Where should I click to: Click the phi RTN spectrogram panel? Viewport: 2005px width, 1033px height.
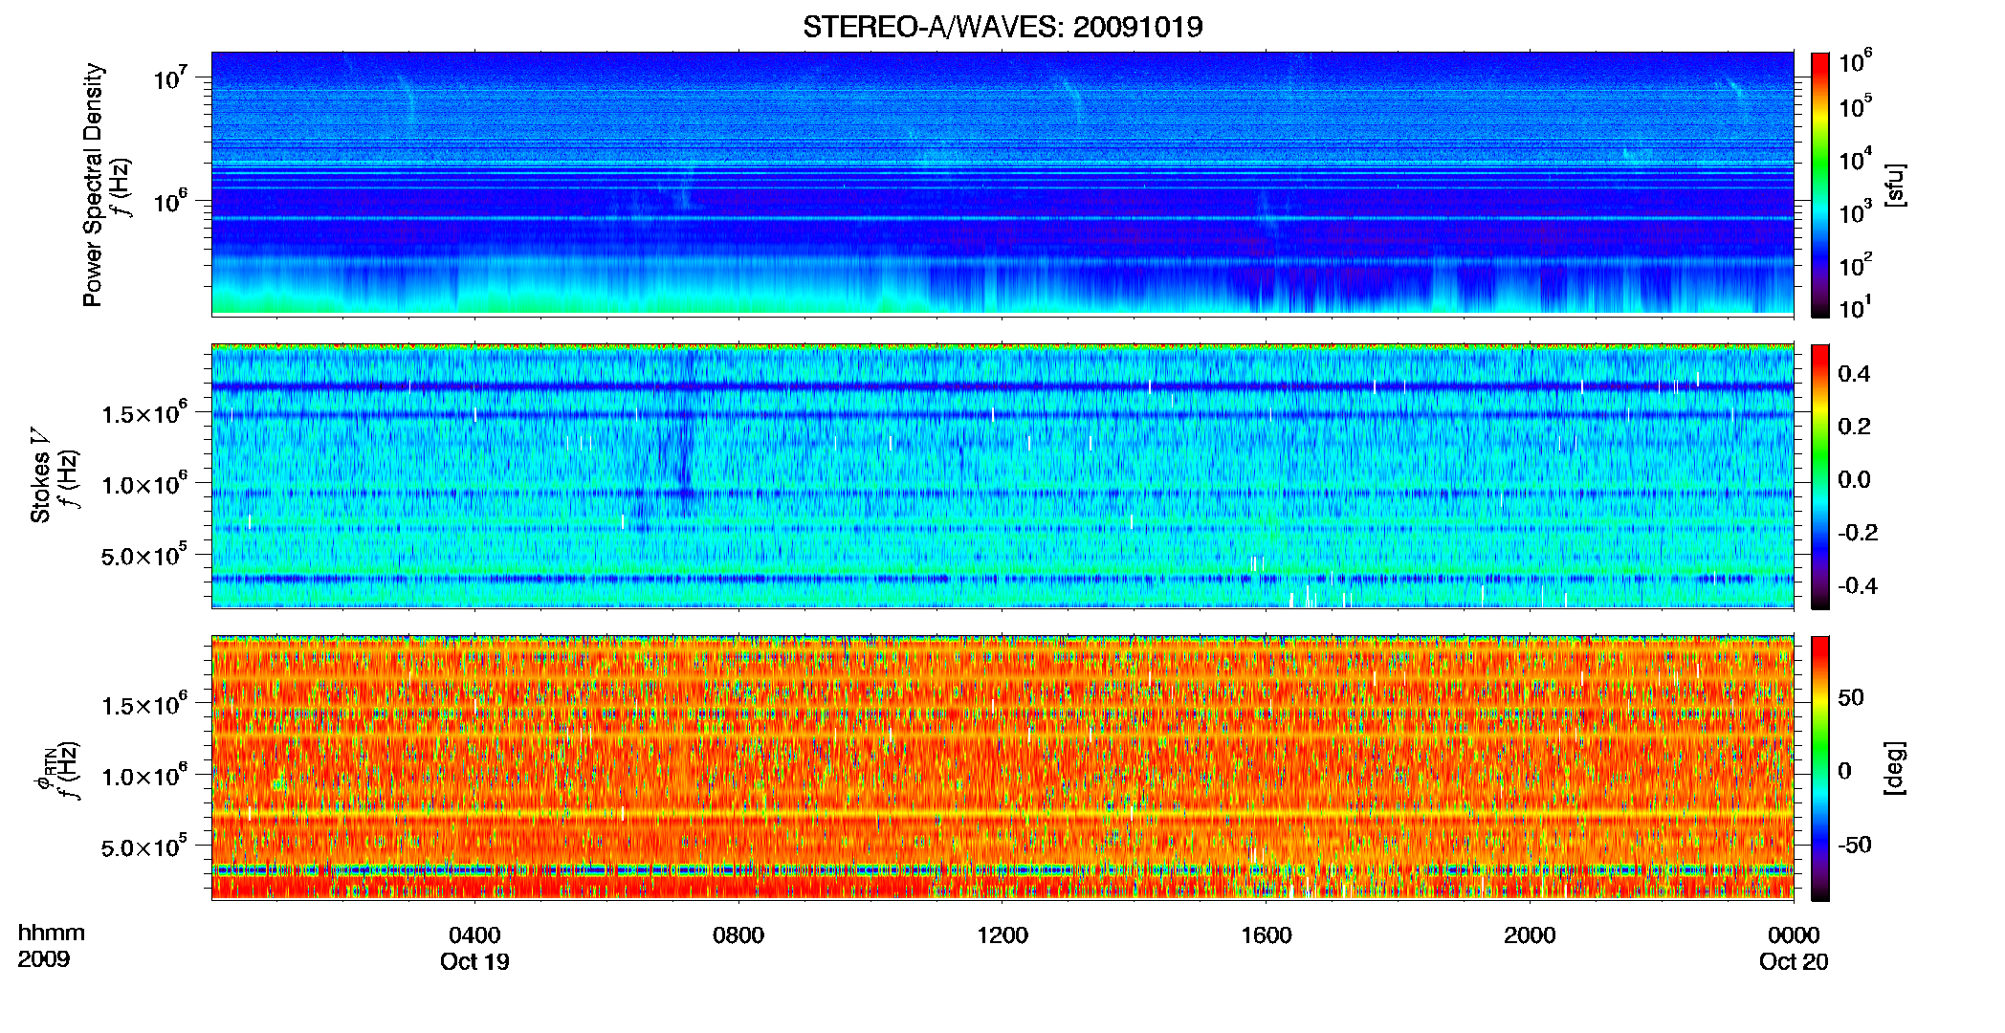click(1002, 768)
